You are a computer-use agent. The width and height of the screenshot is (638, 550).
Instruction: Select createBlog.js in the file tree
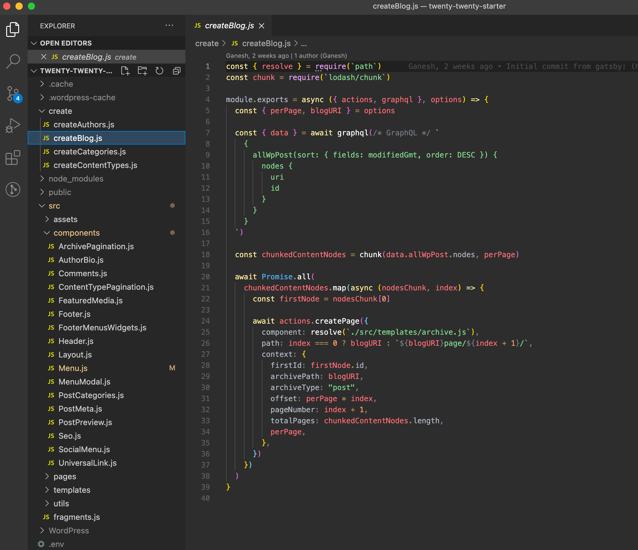pyautogui.click(x=107, y=138)
